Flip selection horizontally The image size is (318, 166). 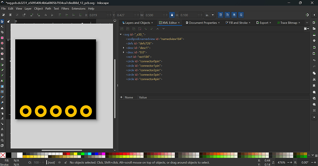point(46,15)
